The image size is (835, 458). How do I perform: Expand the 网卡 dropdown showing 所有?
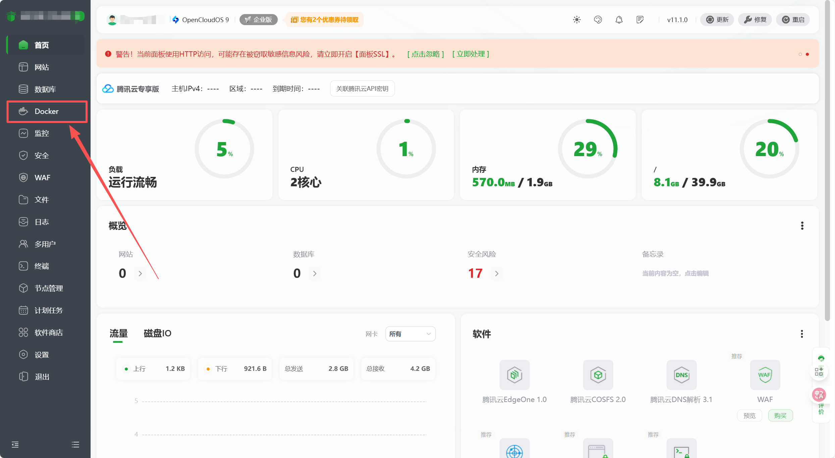[410, 334]
